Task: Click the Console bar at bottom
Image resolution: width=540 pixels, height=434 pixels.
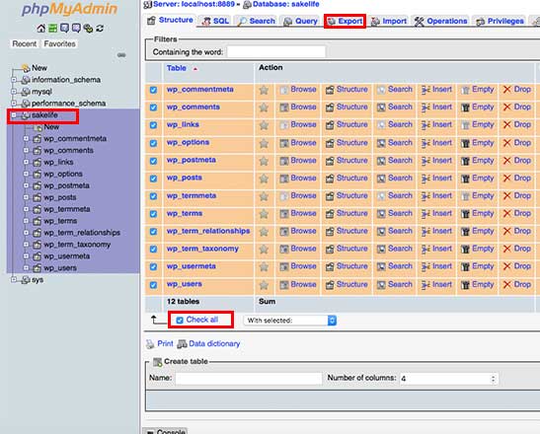Action: 165,431
